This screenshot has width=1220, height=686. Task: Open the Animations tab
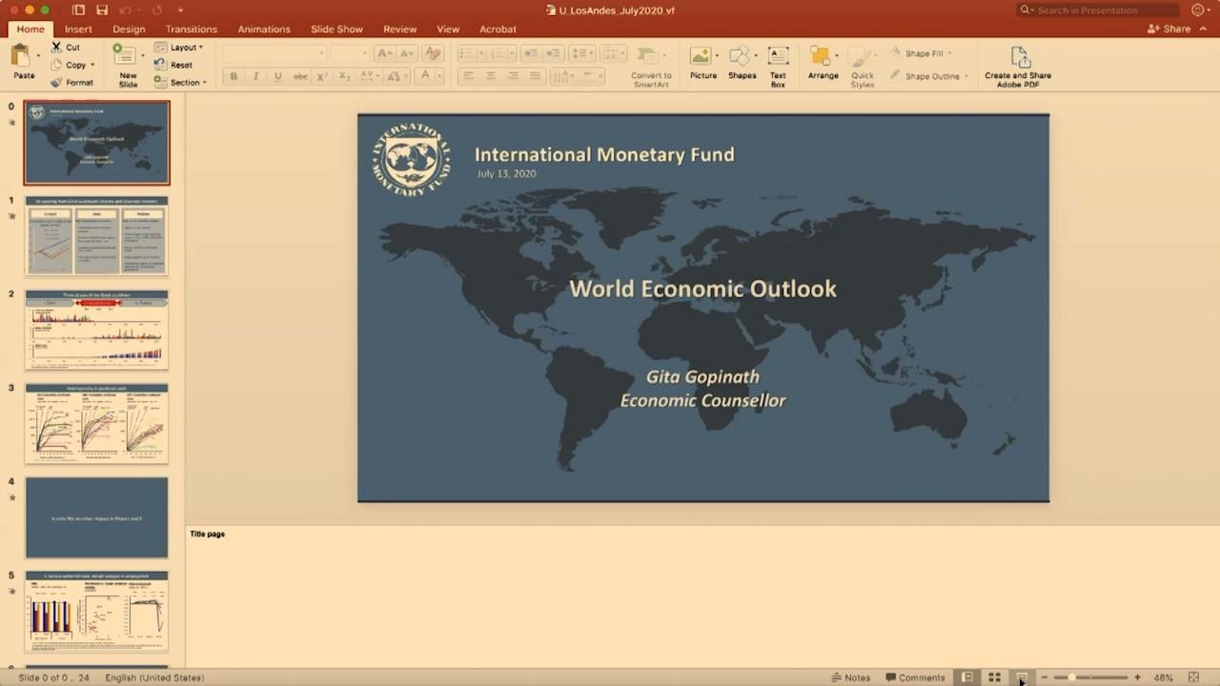tap(264, 30)
